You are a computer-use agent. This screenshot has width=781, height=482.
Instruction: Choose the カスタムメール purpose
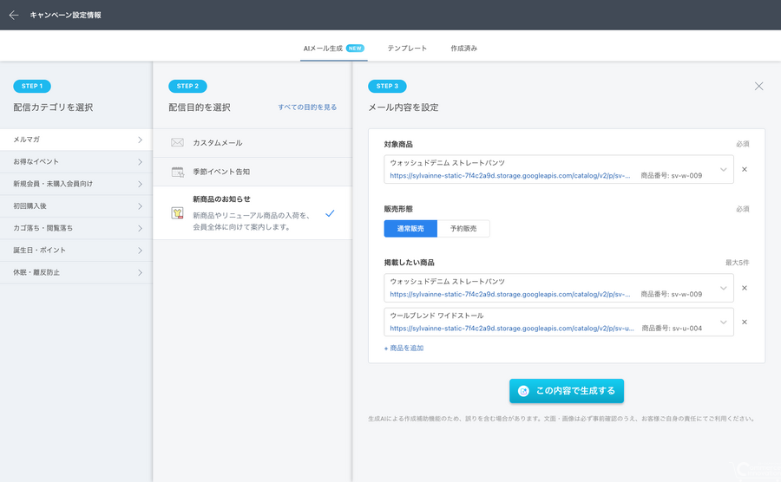(253, 143)
